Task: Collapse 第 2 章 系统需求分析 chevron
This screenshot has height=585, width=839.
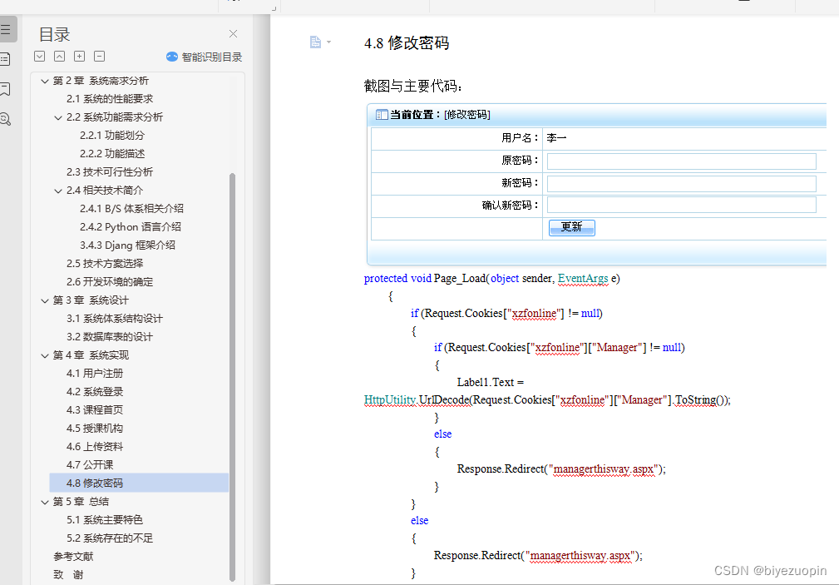Action: tap(45, 81)
